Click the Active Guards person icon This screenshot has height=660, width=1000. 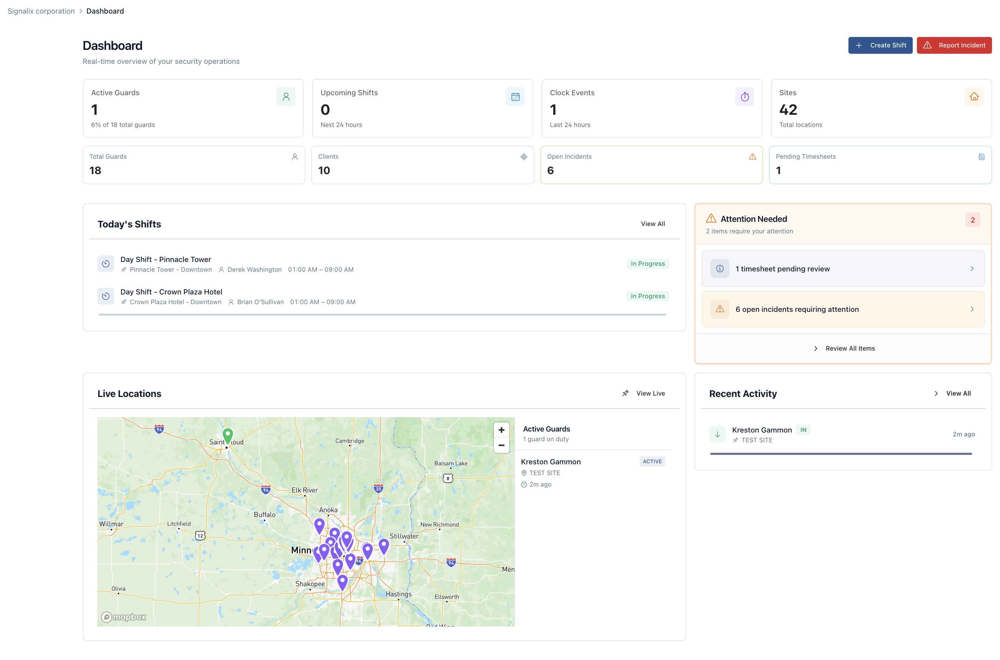(x=286, y=97)
